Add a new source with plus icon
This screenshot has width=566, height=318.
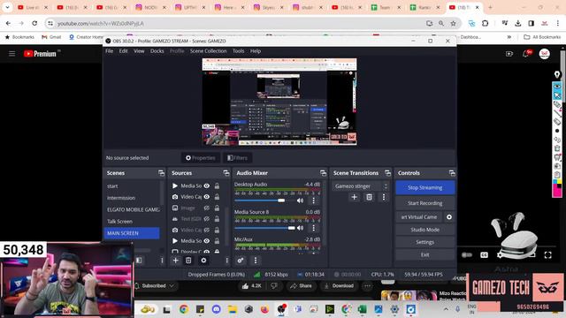click(x=175, y=261)
